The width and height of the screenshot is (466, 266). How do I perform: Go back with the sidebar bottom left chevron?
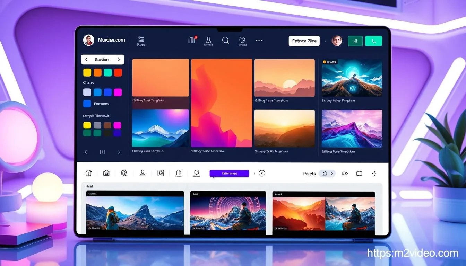click(86, 152)
